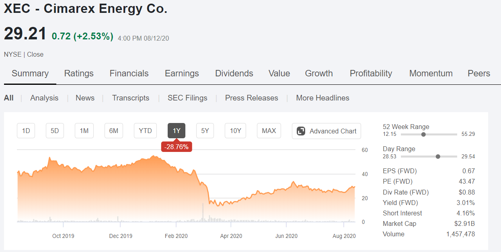Screen dimensions: 501x252
Task: Click the 52 Week high value 55.29
Action: click(468, 134)
